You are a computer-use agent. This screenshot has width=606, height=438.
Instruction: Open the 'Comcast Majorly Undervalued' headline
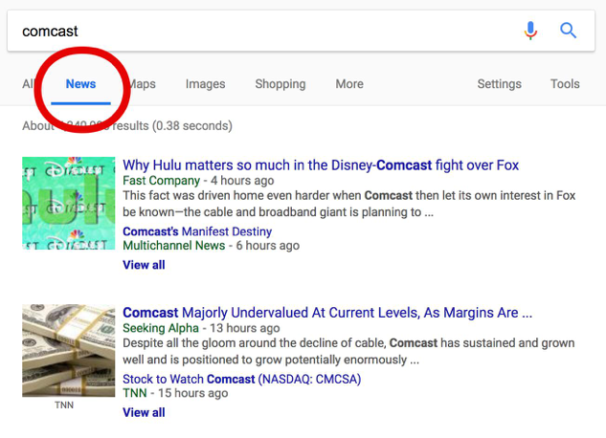(x=327, y=313)
